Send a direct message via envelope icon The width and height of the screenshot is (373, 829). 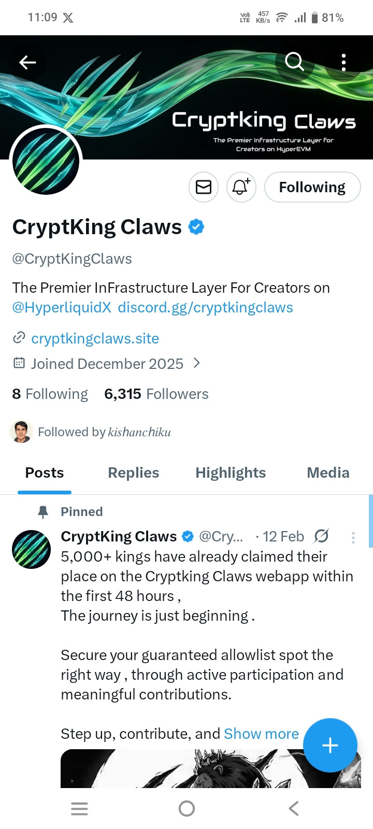coord(204,187)
